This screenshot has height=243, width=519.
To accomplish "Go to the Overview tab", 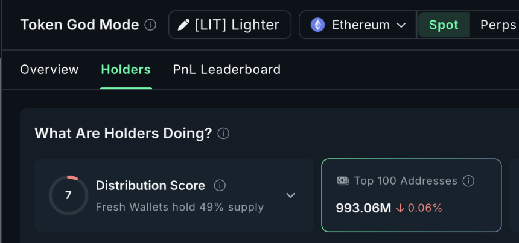I will 49,70.
